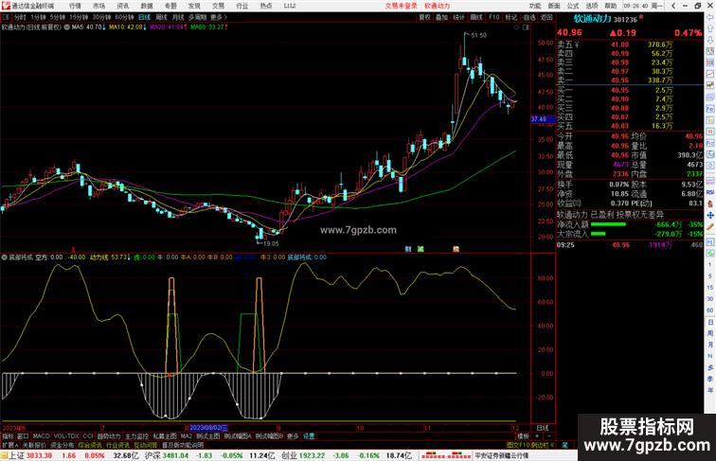
Task: Select the MACD indicator tab
Action: click(41, 436)
